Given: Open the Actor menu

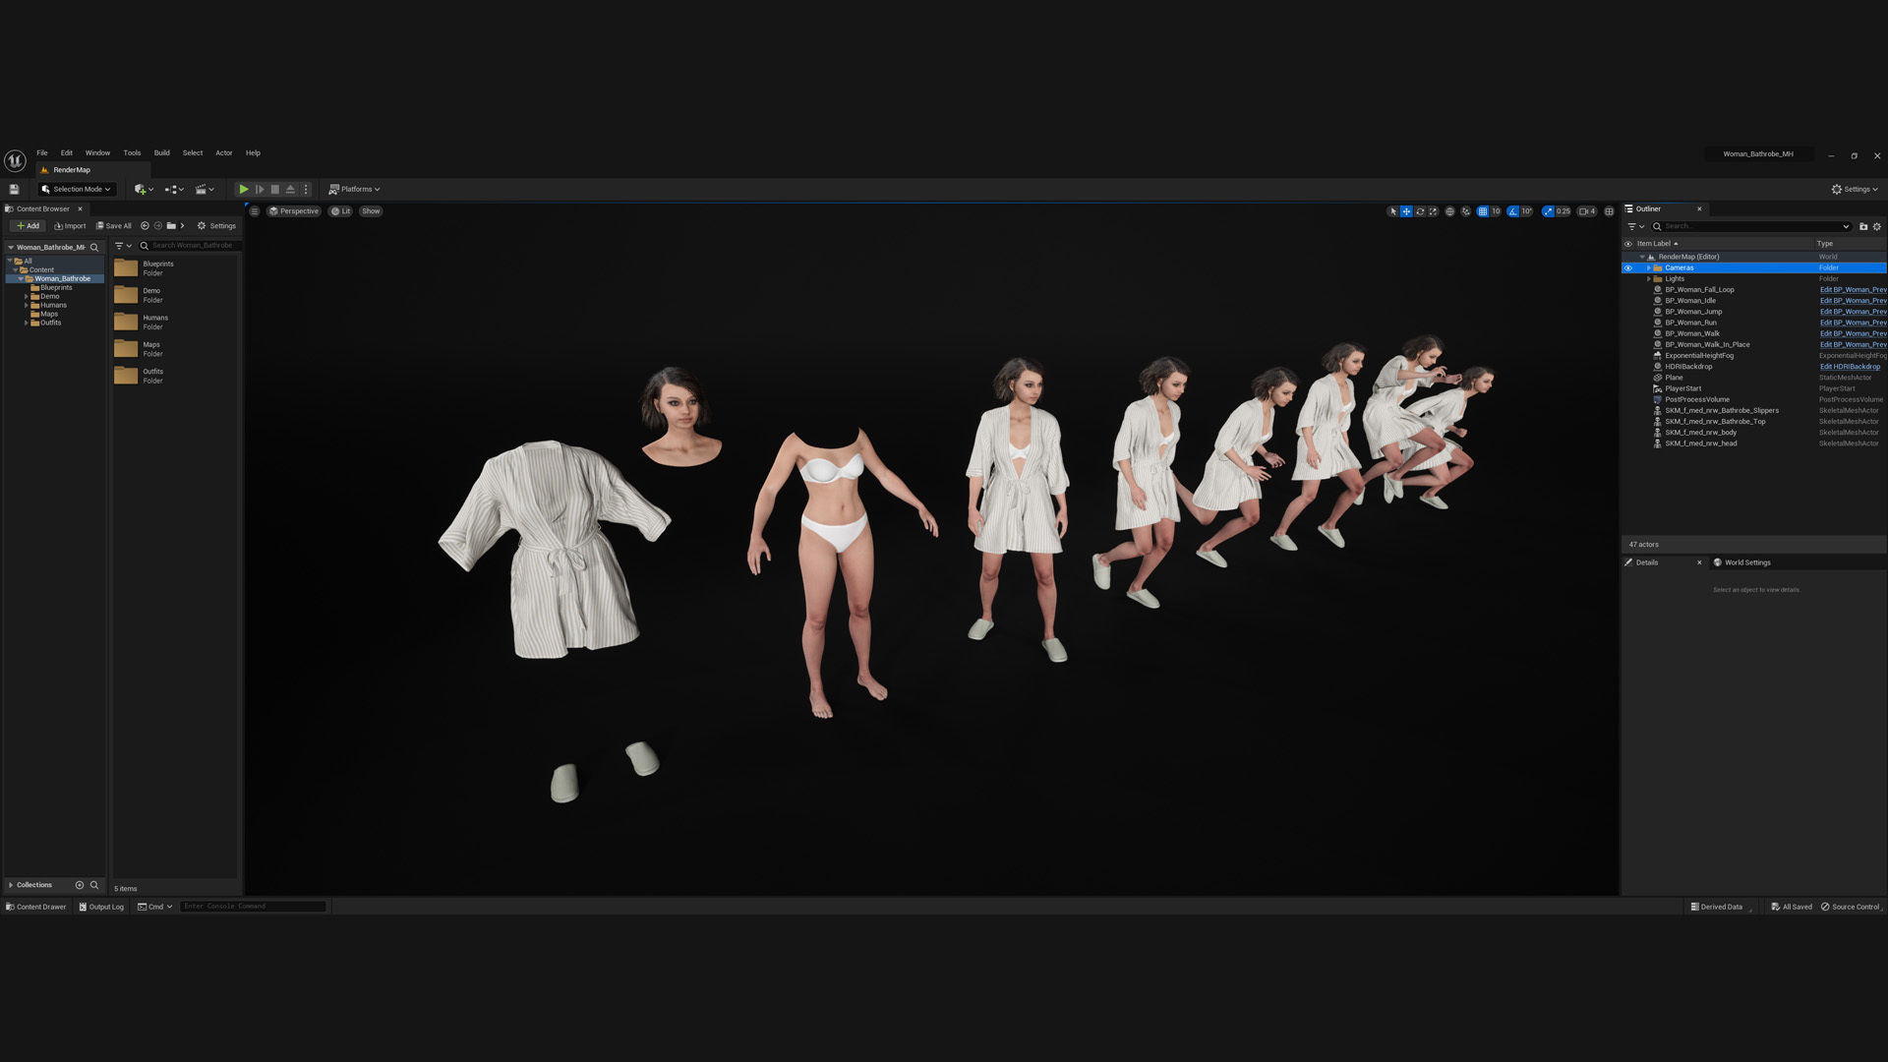Looking at the screenshot, I should pyautogui.click(x=224, y=152).
